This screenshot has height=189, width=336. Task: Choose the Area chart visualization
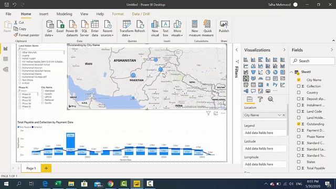253,66
